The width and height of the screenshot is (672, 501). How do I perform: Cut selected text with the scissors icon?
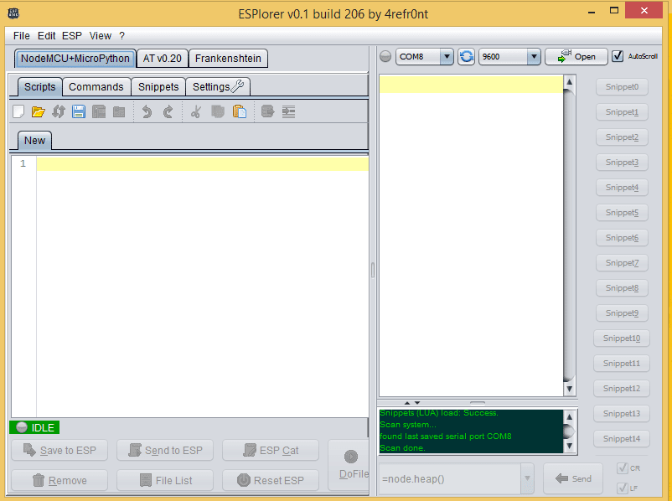click(x=194, y=111)
